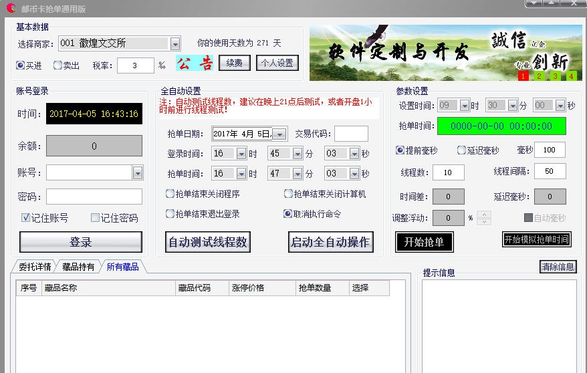The height and width of the screenshot is (373, 587).
Task: Click the software customization banner image
Action: click(x=445, y=52)
